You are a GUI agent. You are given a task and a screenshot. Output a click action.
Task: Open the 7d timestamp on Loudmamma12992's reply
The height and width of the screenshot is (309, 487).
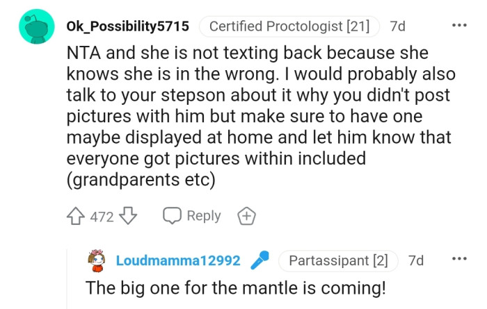click(x=416, y=261)
